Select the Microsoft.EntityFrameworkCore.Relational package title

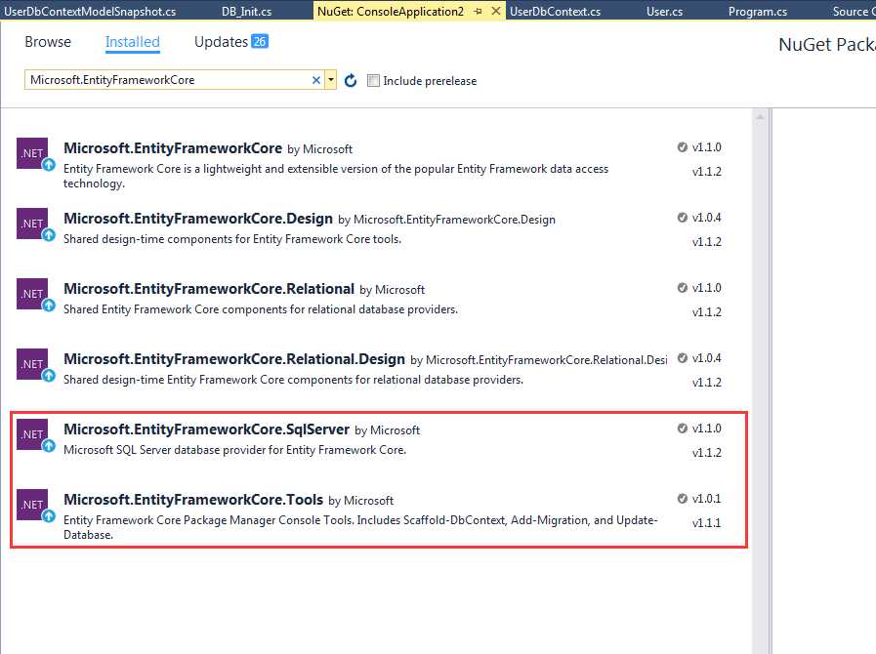pos(209,289)
